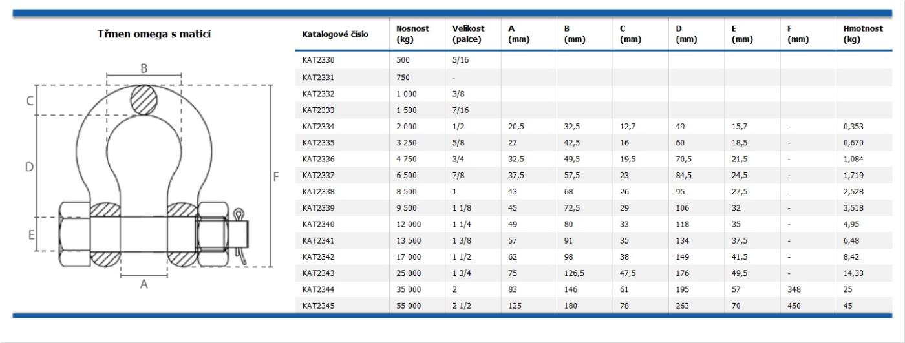The image size is (905, 343).
Task: Select the 'Katalogové číslo' column header
Action: pyautogui.click(x=335, y=34)
